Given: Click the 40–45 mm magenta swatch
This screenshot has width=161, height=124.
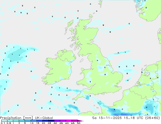Looking at the screenshot, I should 69,121.
